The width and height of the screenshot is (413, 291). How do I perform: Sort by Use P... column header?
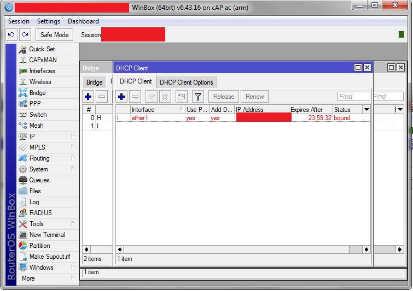click(197, 109)
